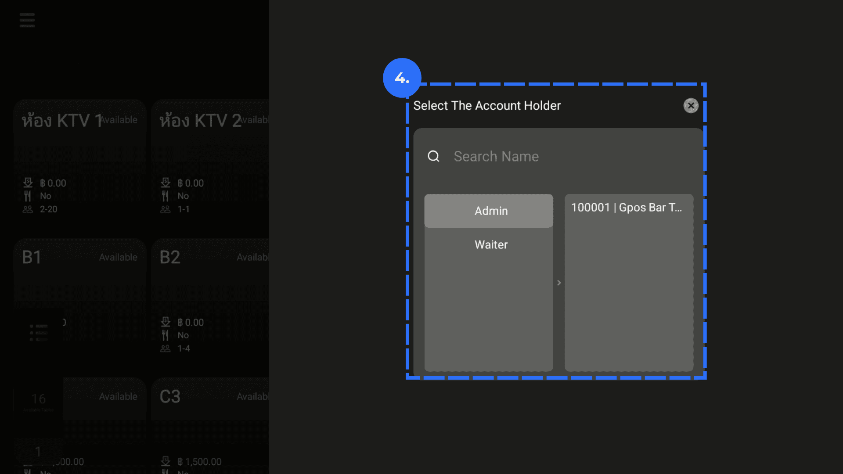Select the Admin role

(x=489, y=211)
